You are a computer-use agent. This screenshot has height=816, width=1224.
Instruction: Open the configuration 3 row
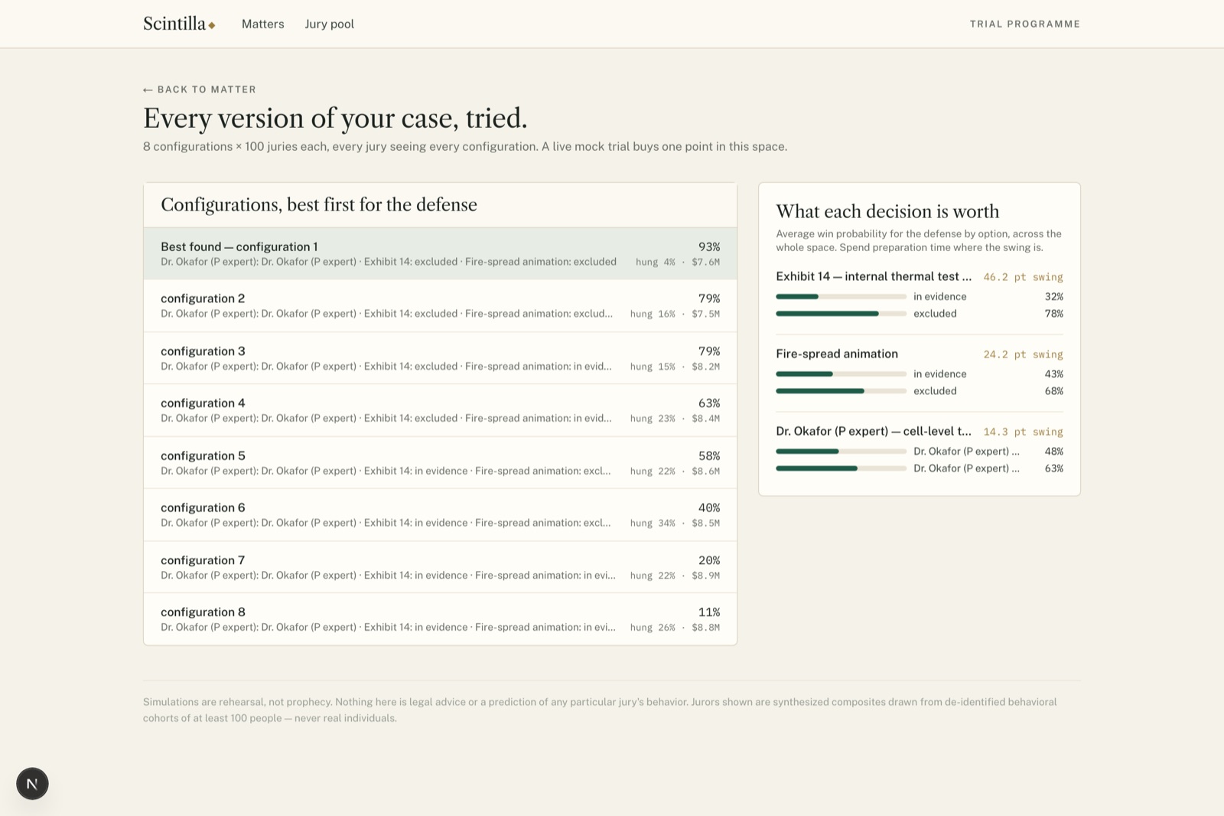pos(440,358)
